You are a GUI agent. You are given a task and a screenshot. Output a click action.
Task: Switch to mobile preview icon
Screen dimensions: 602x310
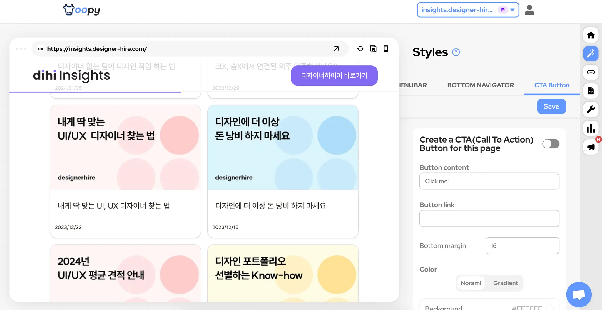click(386, 49)
